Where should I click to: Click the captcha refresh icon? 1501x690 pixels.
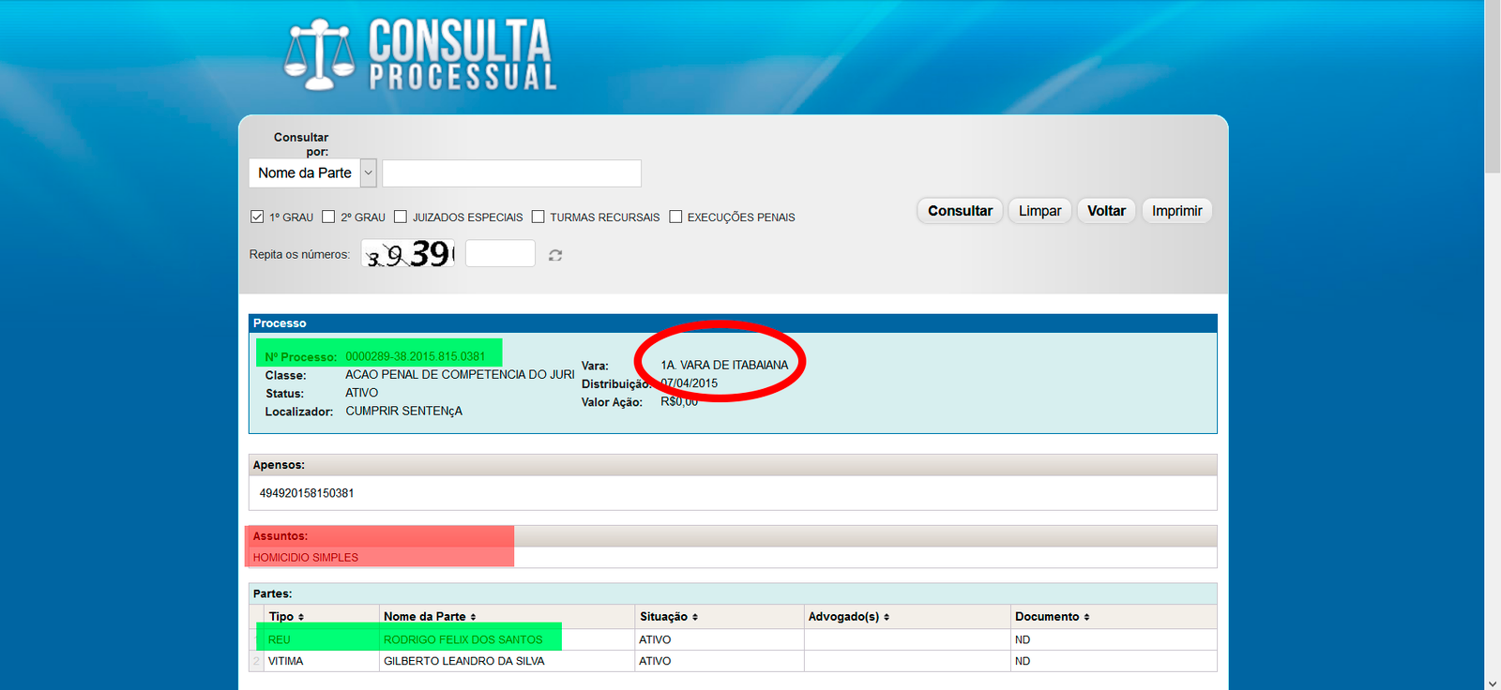pos(555,255)
